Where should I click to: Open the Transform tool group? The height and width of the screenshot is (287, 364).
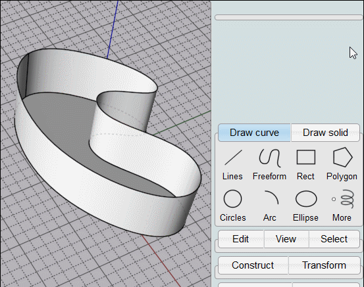(x=325, y=265)
